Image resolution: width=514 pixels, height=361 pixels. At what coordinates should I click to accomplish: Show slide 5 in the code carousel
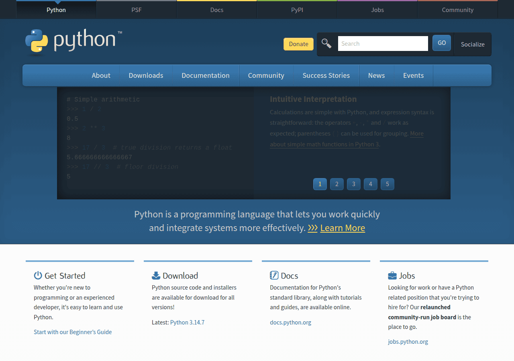click(388, 184)
